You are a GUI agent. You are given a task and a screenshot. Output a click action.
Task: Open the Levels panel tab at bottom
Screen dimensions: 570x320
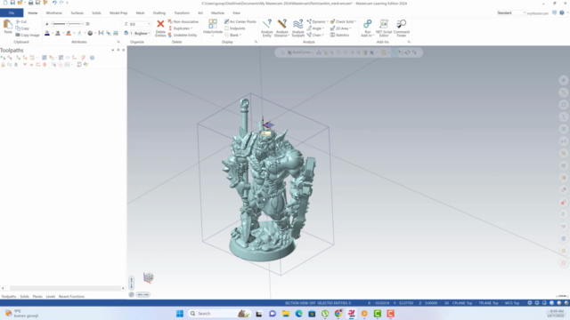[51, 296]
